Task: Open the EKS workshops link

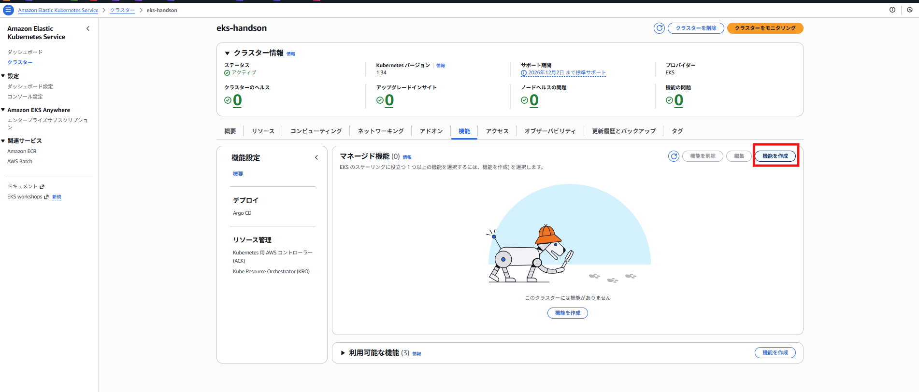Action: [25, 197]
